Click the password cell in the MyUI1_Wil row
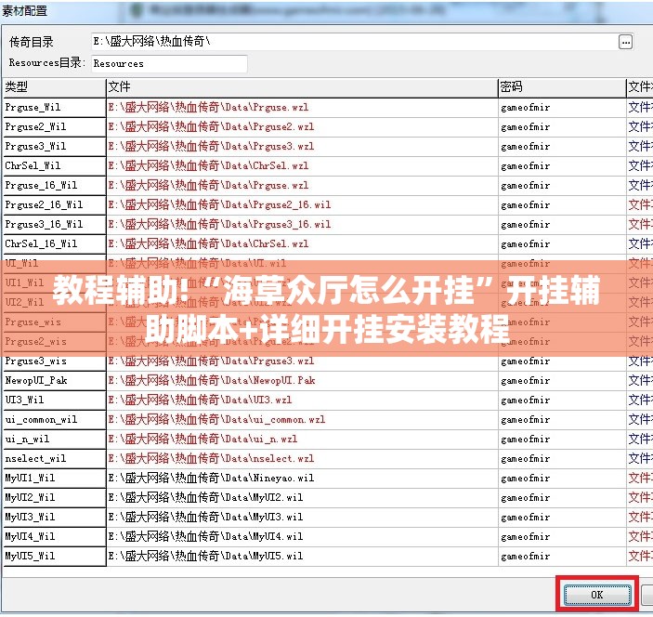653x617 pixels. point(562,479)
